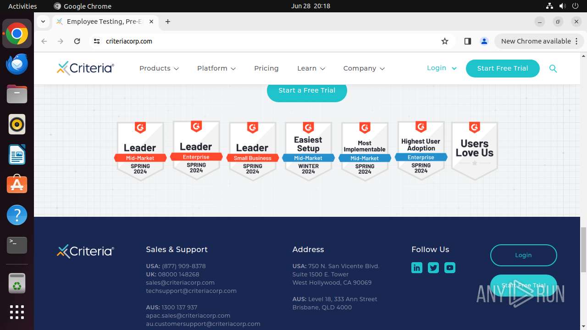
Task: Open Trash from the dock
Action: pyautogui.click(x=17, y=283)
